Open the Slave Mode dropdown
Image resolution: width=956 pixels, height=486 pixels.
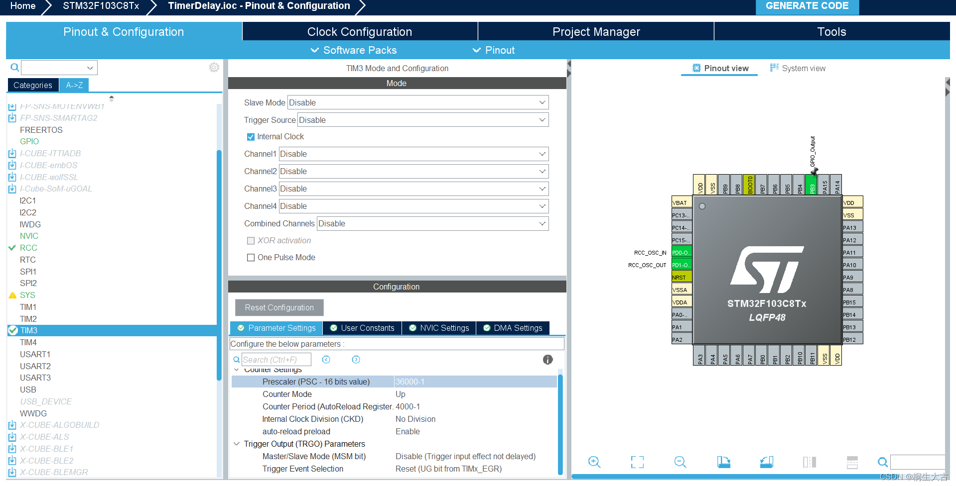pyautogui.click(x=418, y=102)
